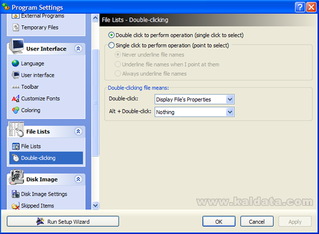319x234 pixels.
Task: Click the Cancel button
Action: 257,221
